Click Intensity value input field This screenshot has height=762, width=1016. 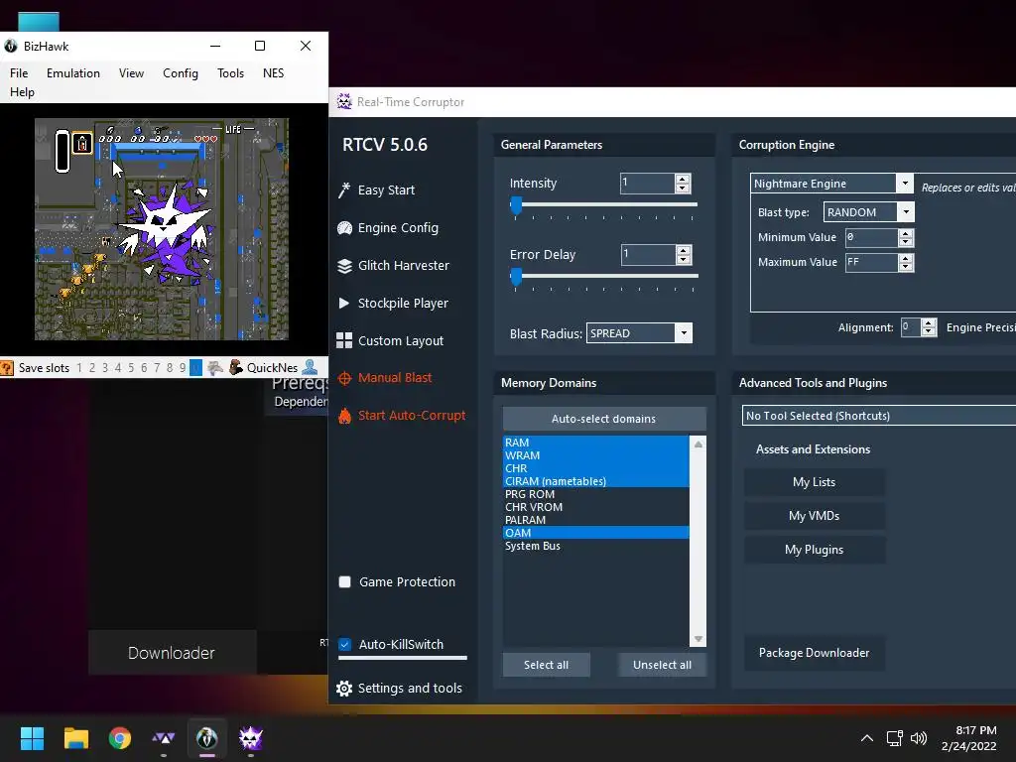coord(647,184)
